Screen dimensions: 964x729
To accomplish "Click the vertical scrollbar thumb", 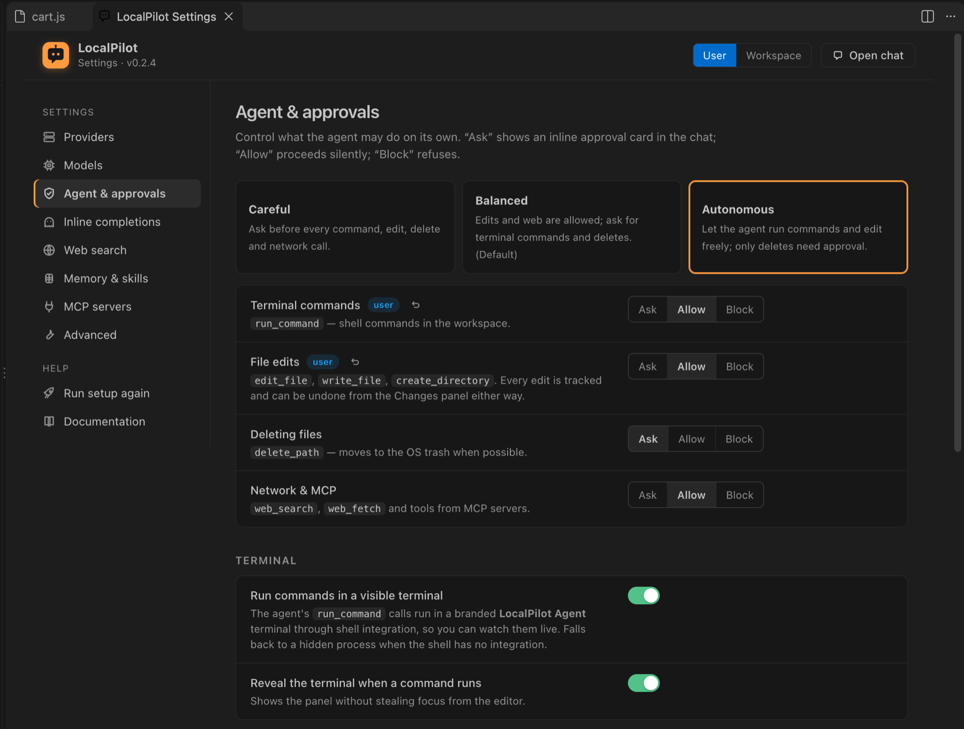I will click(x=958, y=244).
